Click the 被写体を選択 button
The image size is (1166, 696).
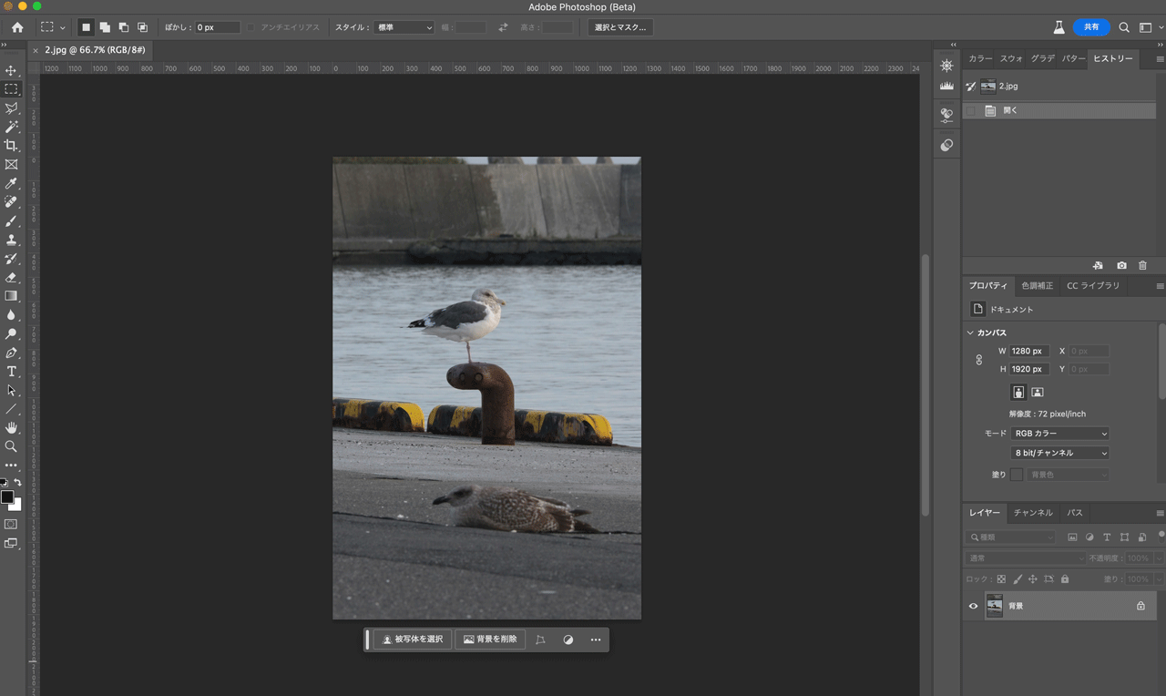413,640
